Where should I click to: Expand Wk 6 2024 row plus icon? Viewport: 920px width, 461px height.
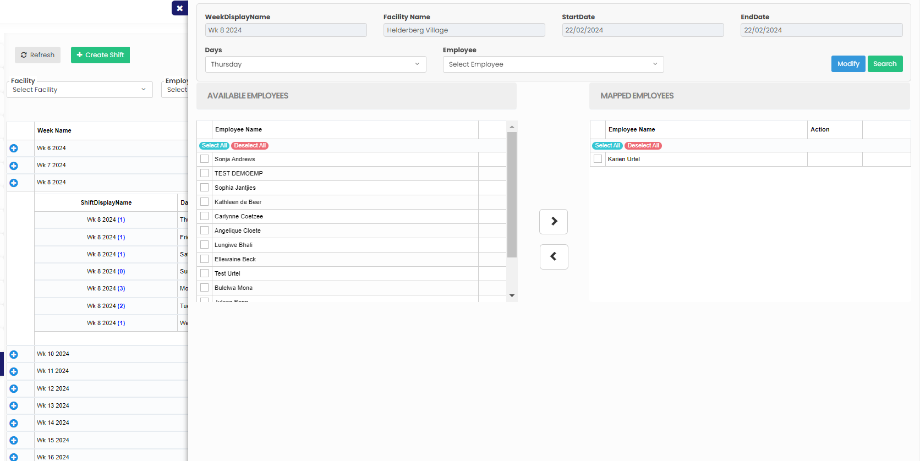(x=14, y=148)
